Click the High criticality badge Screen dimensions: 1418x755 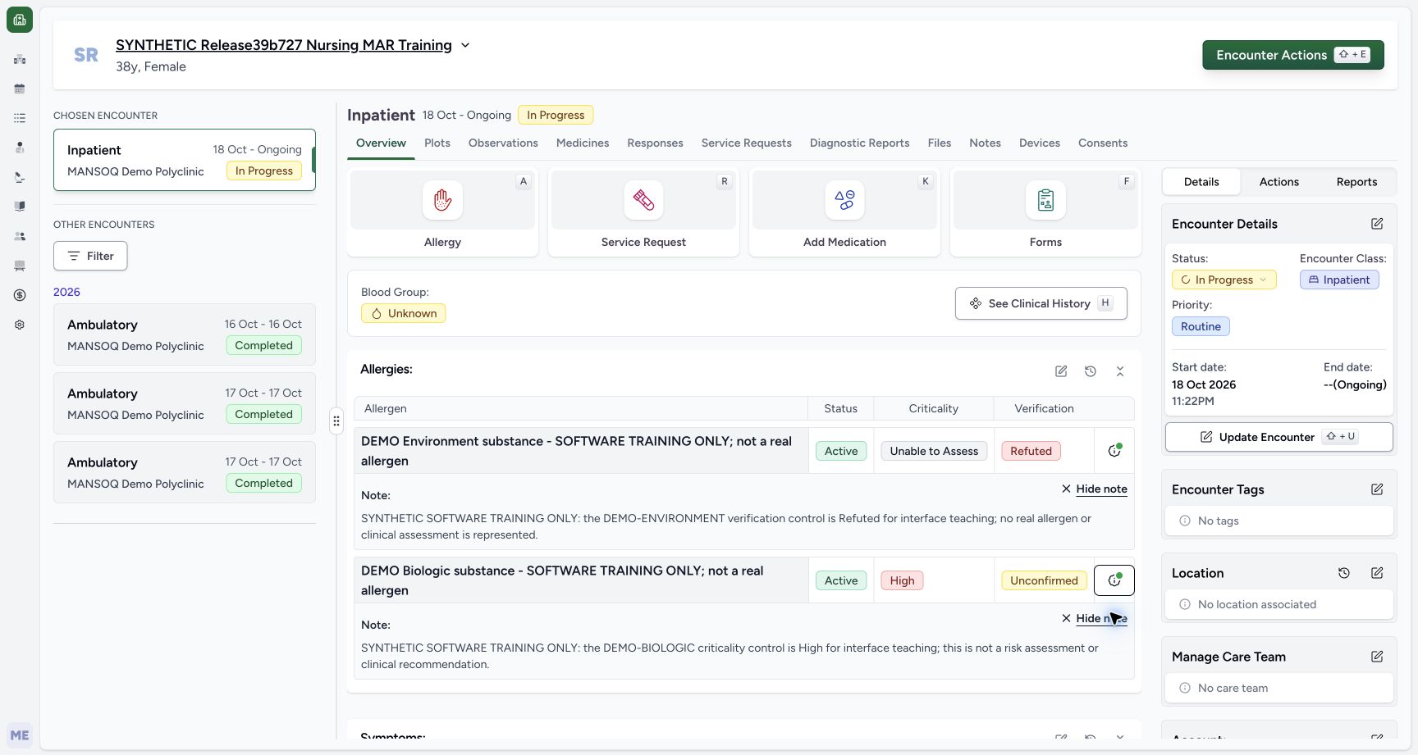[x=902, y=580]
